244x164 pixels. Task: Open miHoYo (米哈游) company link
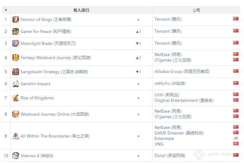point(170,84)
